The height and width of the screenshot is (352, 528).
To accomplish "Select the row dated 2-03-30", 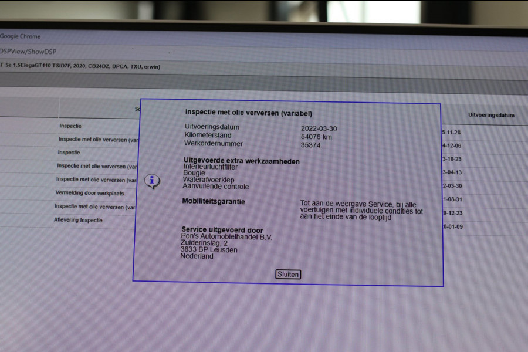I will [452, 186].
